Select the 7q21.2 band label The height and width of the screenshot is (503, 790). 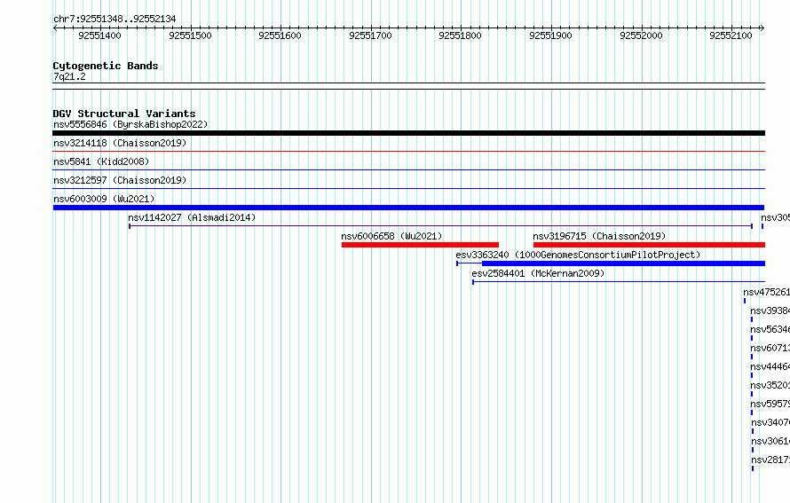click(x=69, y=76)
